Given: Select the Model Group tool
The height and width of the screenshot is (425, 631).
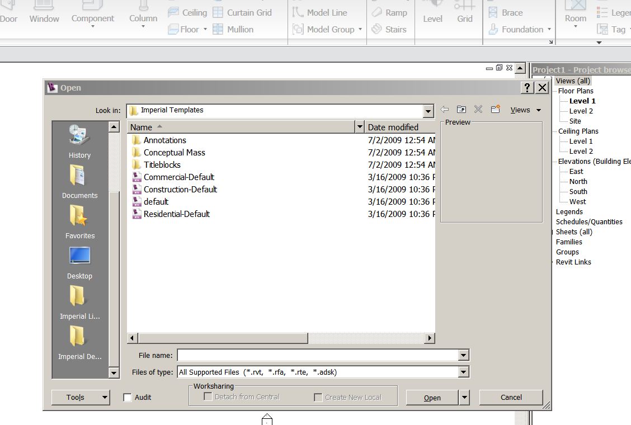Looking at the screenshot, I should pyautogui.click(x=323, y=30).
